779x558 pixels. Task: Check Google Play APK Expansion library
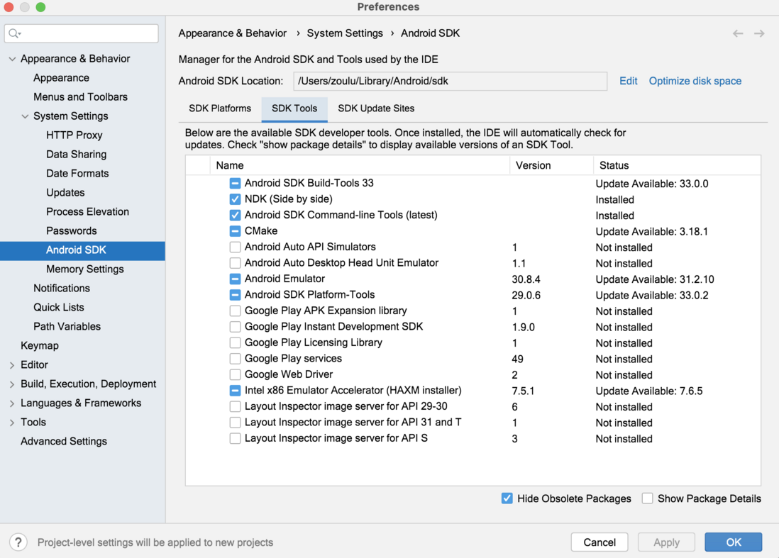click(235, 311)
